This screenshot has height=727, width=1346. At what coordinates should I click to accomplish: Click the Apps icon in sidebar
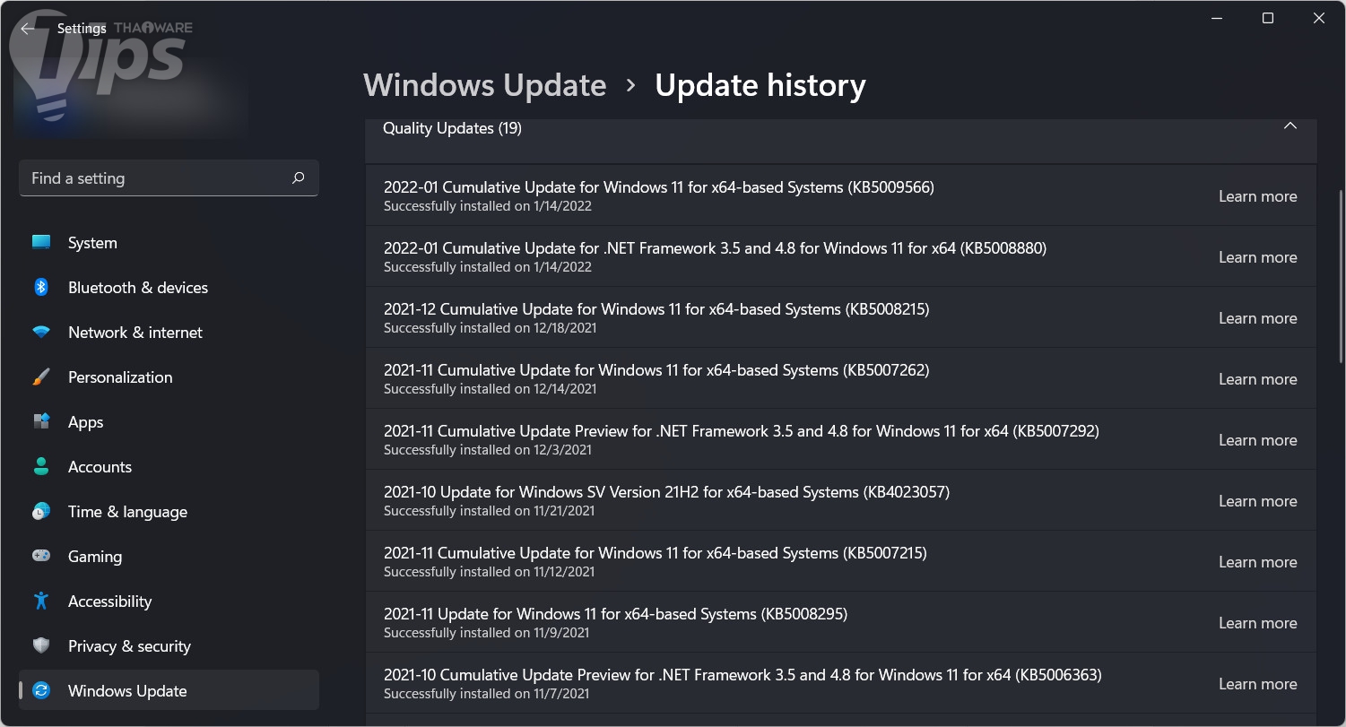click(41, 422)
